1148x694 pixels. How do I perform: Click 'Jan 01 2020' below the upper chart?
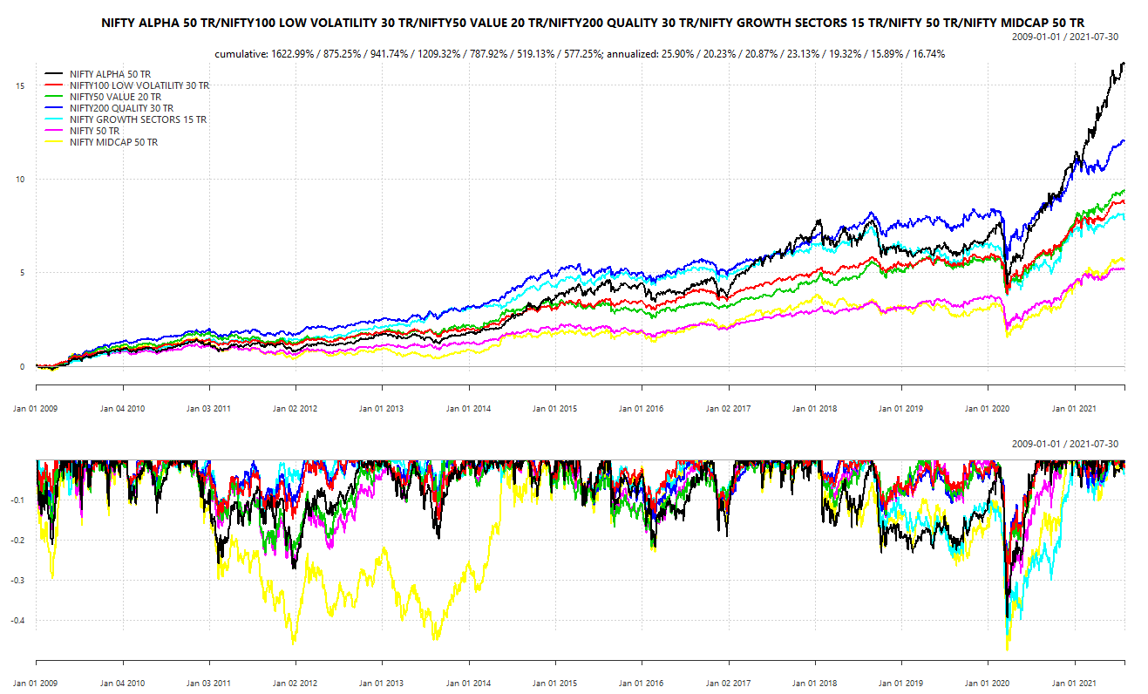coord(987,408)
